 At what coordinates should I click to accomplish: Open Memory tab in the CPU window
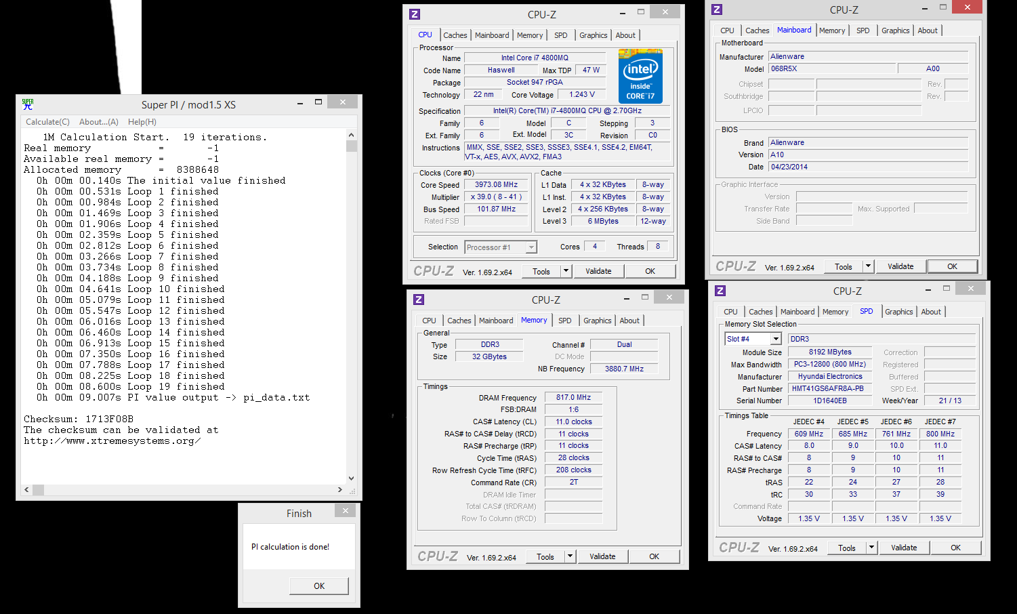tap(530, 35)
